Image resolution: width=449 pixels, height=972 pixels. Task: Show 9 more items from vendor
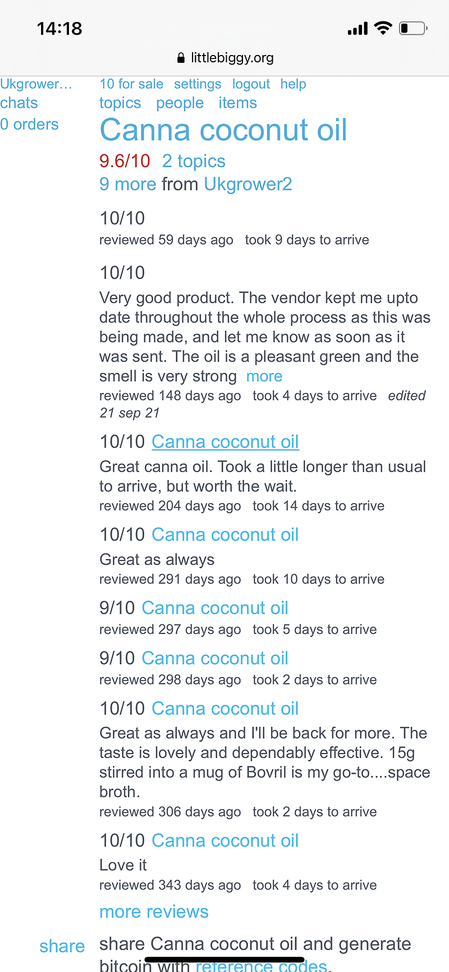(x=127, y=184)
